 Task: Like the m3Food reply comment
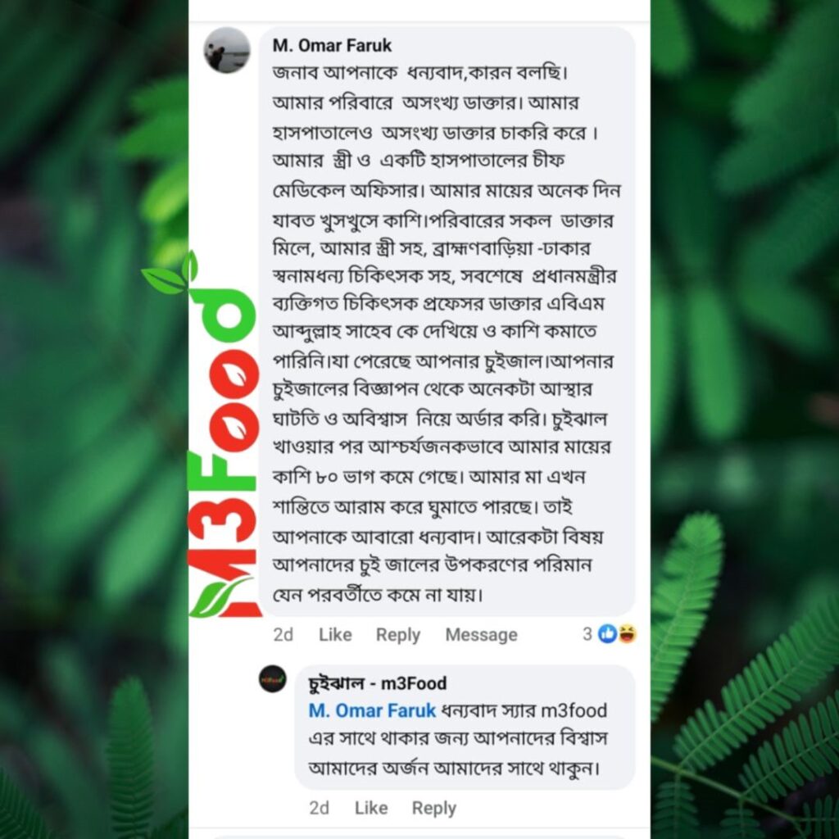click(x=371, y=808)
